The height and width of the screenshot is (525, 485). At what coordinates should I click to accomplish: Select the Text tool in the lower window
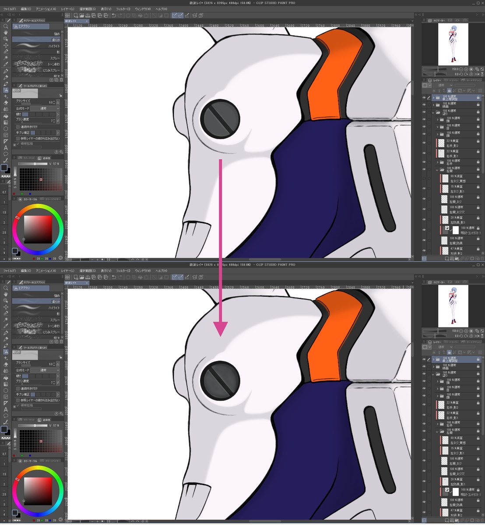(x=6, y=409)
